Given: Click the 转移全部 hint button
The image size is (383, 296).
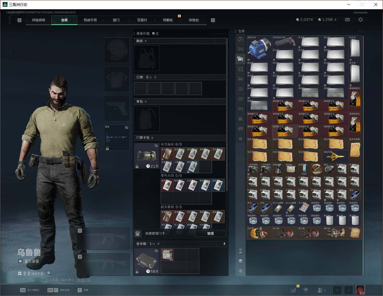Looking at the screenshot, I should click(x=59, y=290).
